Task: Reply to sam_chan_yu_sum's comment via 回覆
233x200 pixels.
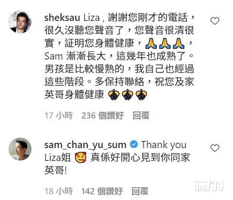Action: point(140,191)
